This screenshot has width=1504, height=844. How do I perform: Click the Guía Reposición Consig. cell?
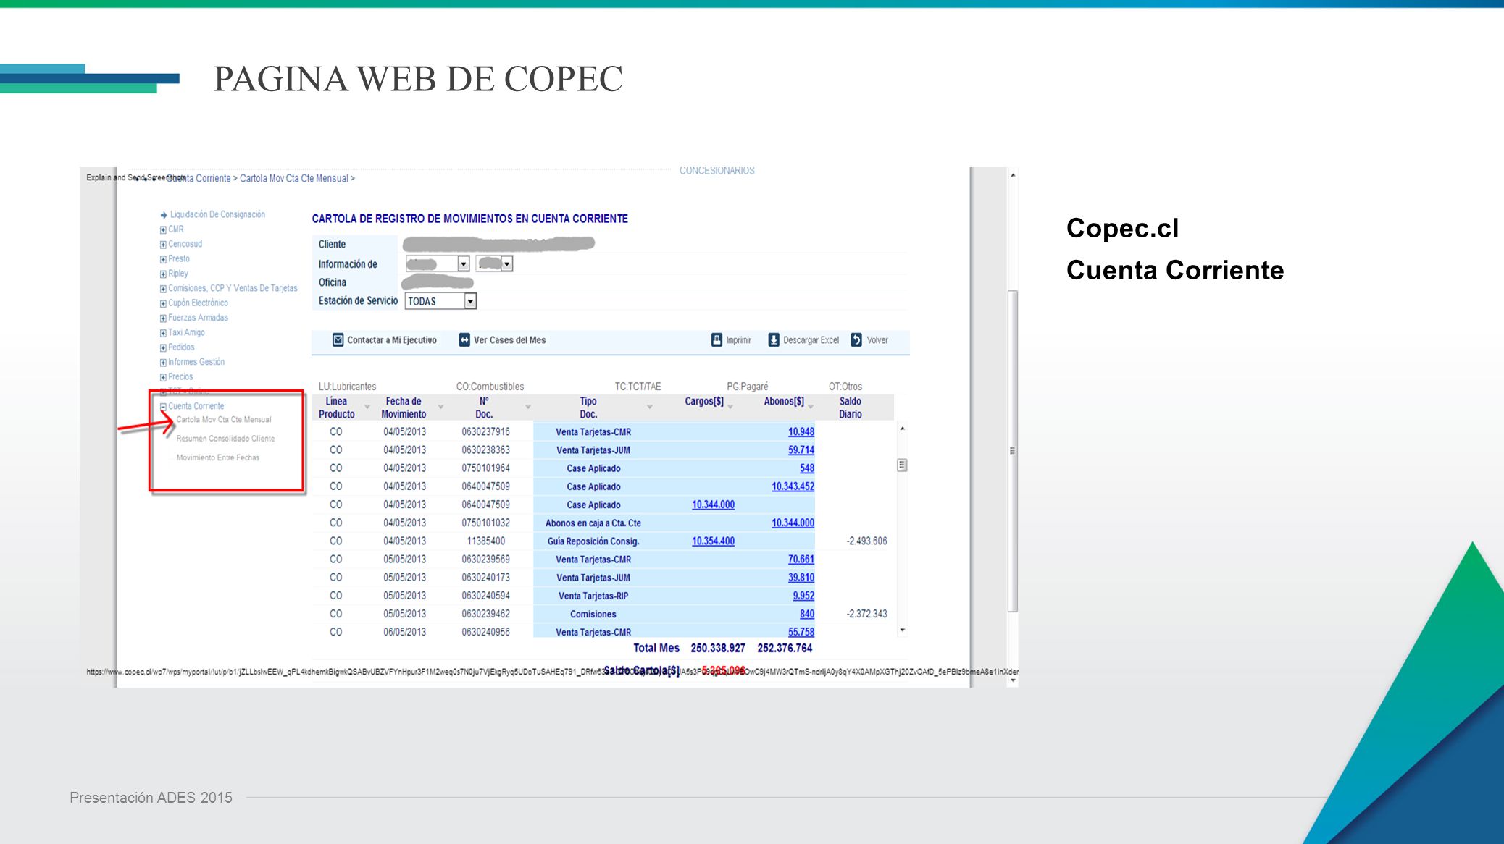coord(593,541)
